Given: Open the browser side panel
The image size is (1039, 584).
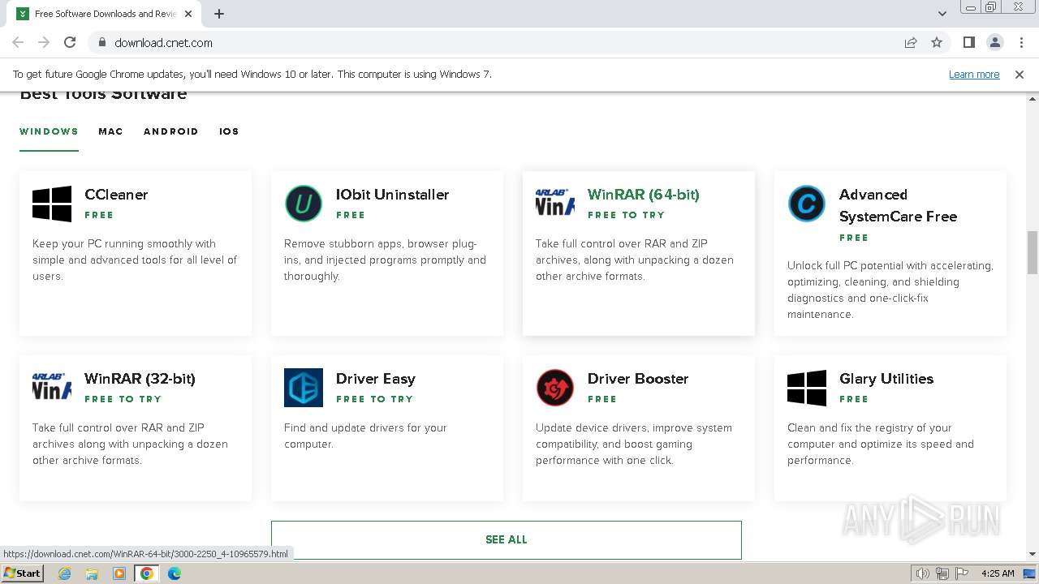Looking at the screenshot, I should 968,43.
